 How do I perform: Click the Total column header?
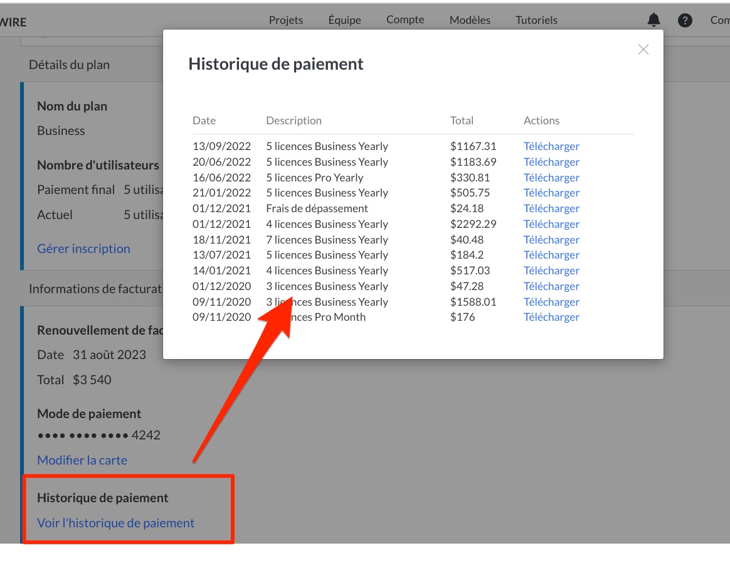[462, 121]
